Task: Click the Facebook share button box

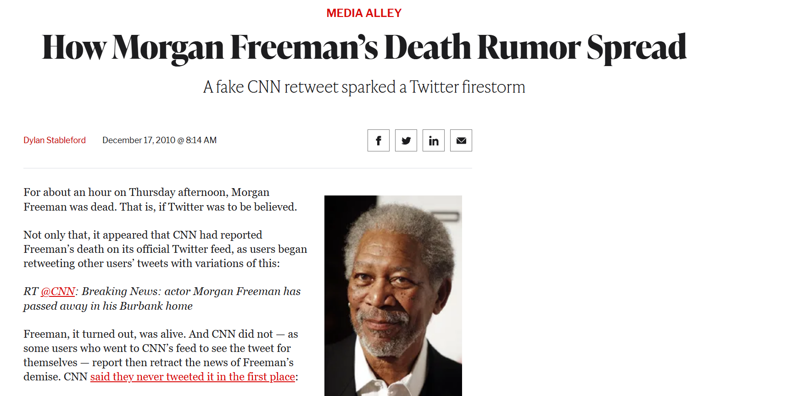Action: click(x=379, y=140)
